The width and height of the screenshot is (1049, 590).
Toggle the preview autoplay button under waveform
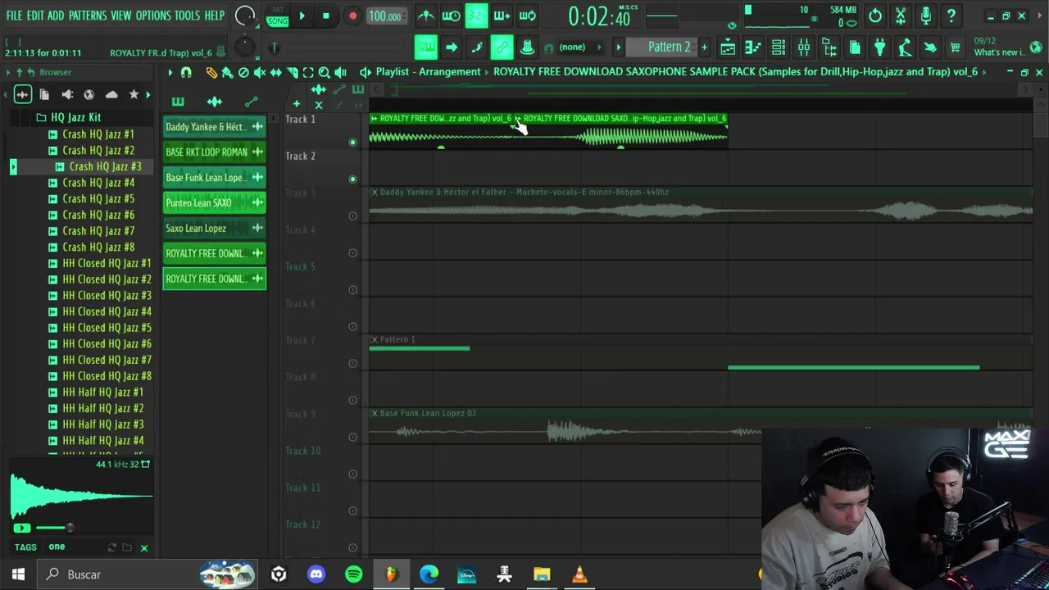coord(22,528)
